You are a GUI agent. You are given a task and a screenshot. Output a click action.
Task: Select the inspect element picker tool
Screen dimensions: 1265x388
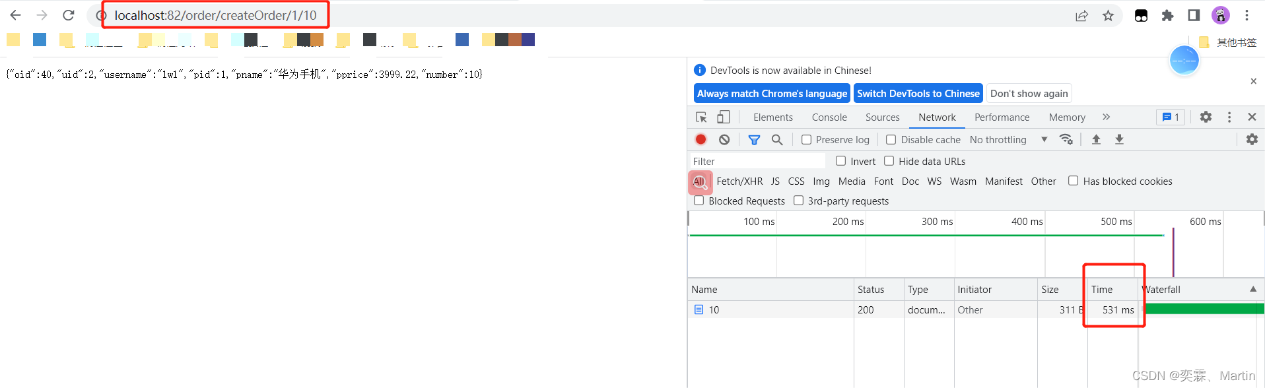click(x=701, y=117)
